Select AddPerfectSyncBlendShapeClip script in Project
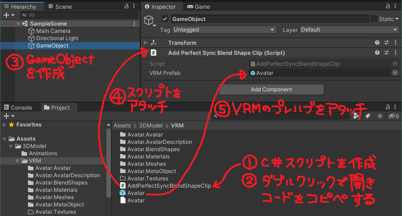Image resolution: width=402 pixels, height=216 pixels. tap(169, 186)
